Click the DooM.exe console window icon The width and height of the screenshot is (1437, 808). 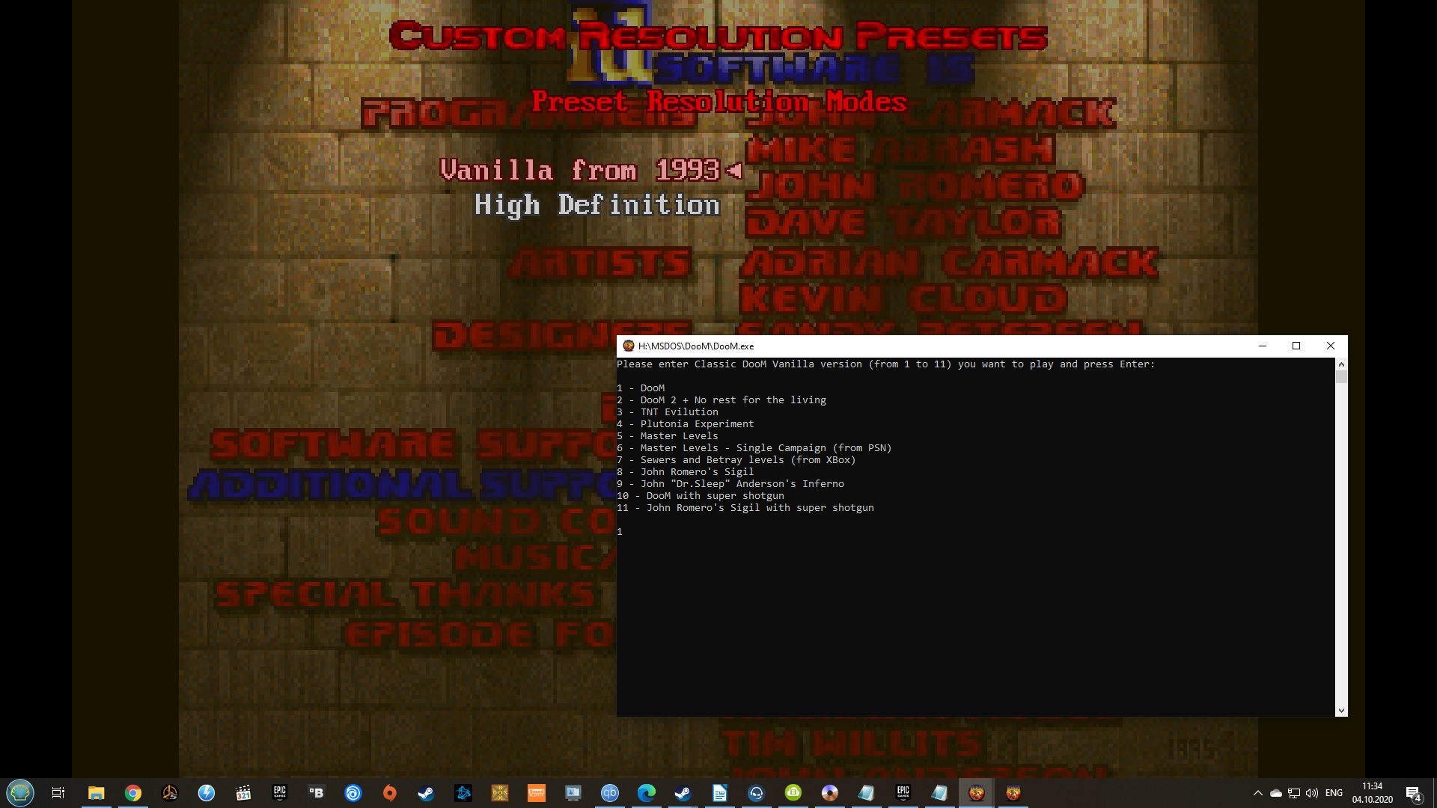click(x=629, y=346)
